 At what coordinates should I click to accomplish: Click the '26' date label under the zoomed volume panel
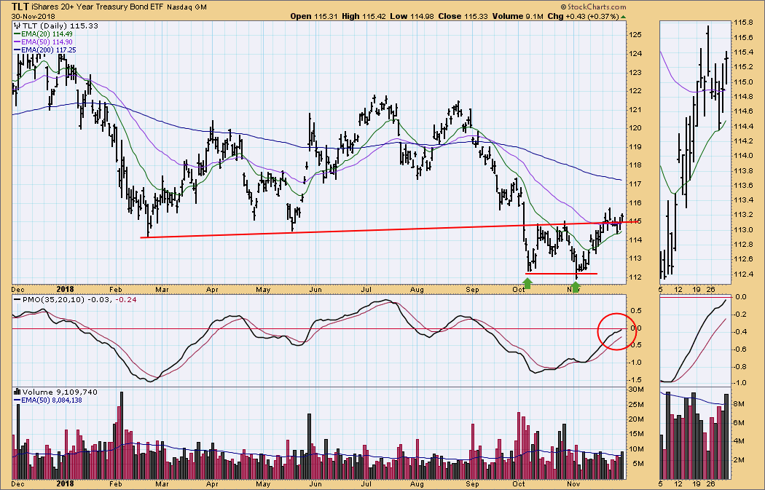[x=712, y=483]
